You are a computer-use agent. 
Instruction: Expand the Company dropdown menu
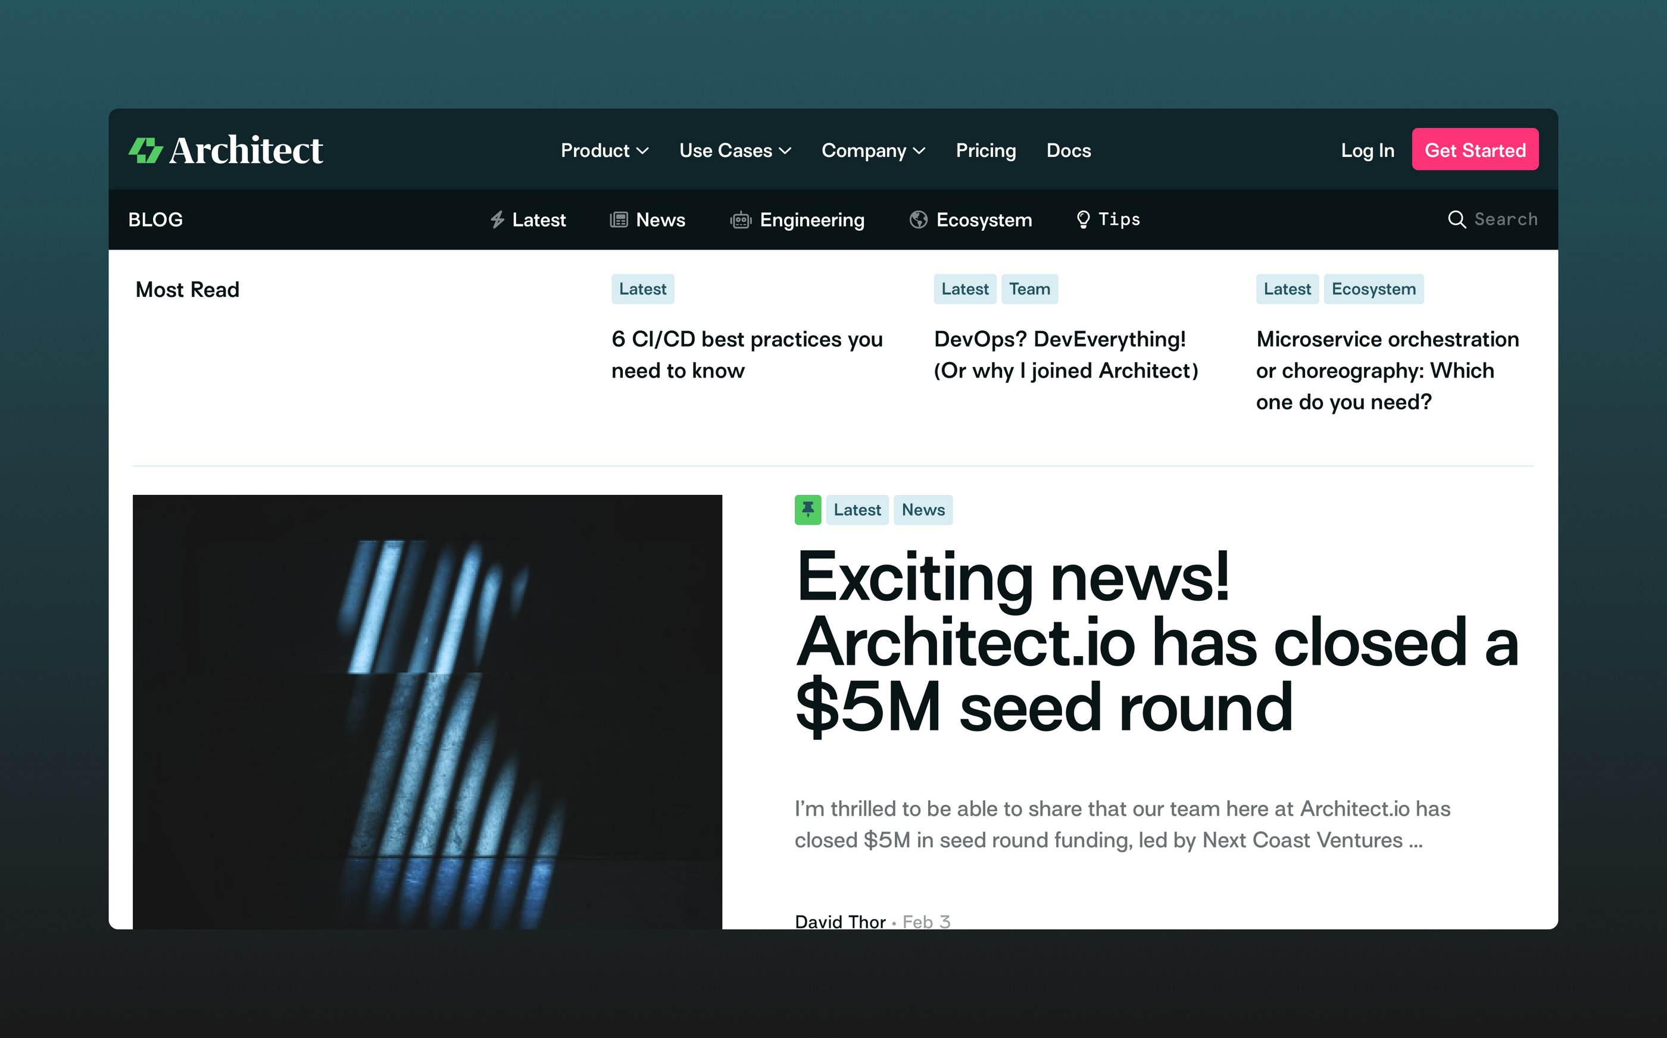click(x=873, y=150)
